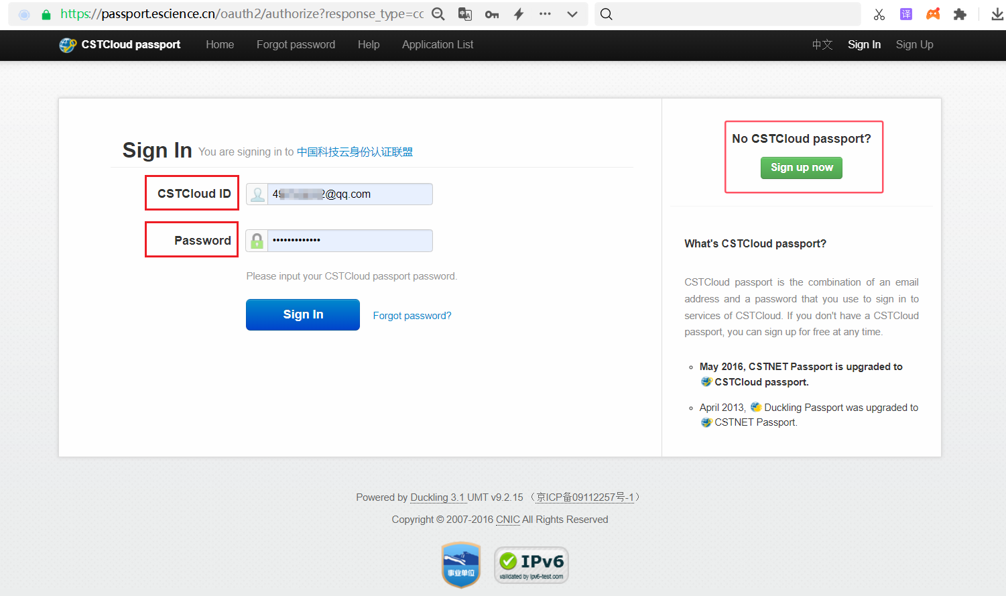Click the 'No CSTCloud passport?' text
The width and height of the screenshot is (1006, 596).
(802, 139)
